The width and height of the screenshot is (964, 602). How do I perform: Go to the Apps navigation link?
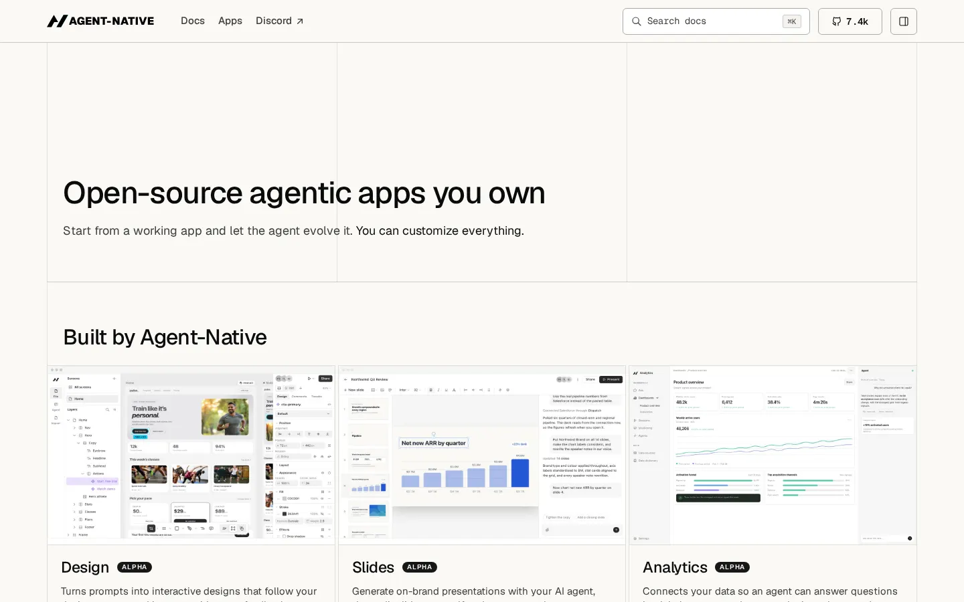click(x=230, y=21)
